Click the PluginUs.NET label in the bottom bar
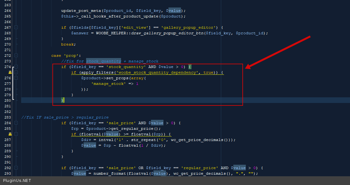 pos(17,181)
